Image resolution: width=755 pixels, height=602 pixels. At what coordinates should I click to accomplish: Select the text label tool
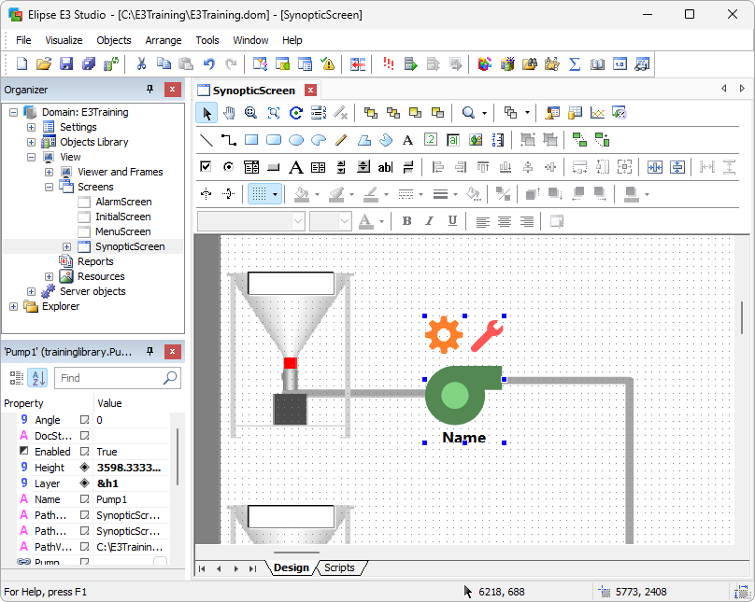point(407,140)
